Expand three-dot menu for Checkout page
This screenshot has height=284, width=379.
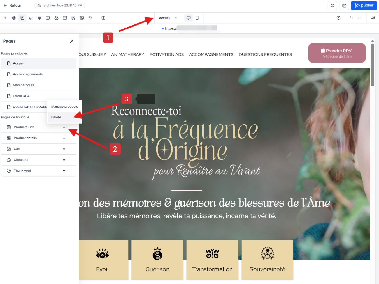[65, 160]
